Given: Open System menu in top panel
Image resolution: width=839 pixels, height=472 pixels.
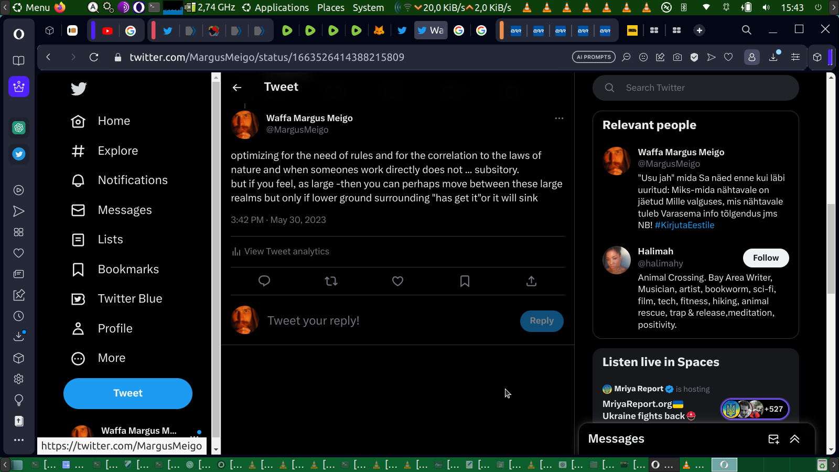Looking at the screenshot, I should 368,7.
